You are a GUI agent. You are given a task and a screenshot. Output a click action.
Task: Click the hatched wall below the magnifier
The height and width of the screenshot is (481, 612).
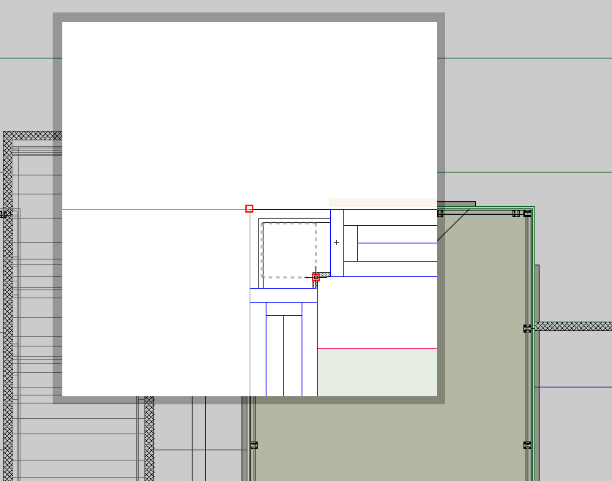click(149, 439)
